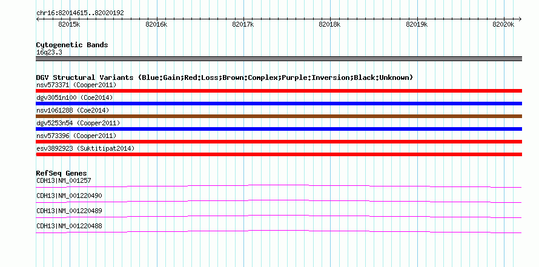Click the DGV Structural Variants track title
539x267 pixels.
pyautogui.click(x=225, y=77)
